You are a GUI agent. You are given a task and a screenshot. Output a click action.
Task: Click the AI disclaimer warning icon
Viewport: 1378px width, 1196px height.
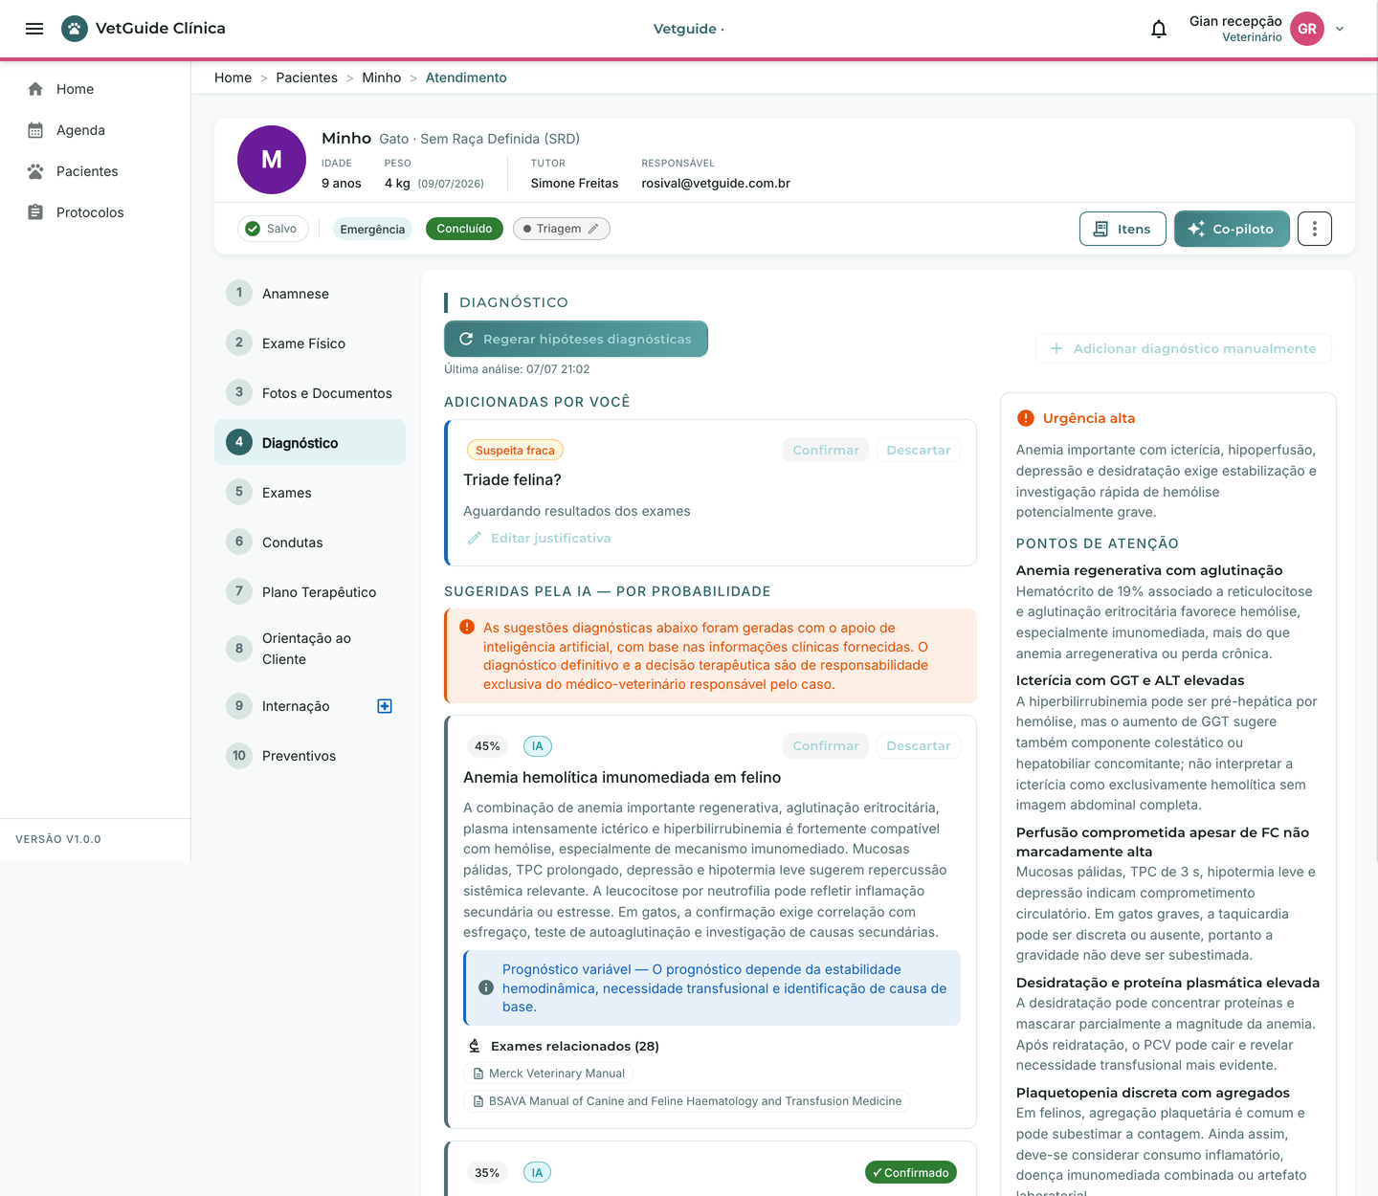coord(467,628)
